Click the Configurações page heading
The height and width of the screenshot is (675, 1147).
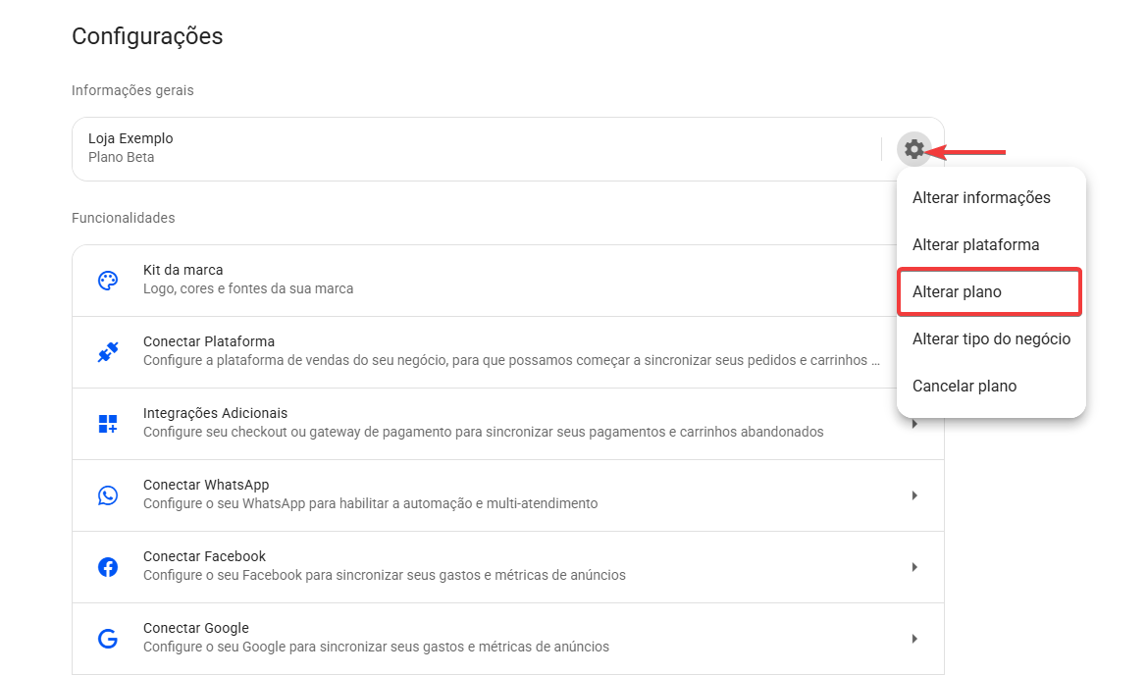(147, 36)
